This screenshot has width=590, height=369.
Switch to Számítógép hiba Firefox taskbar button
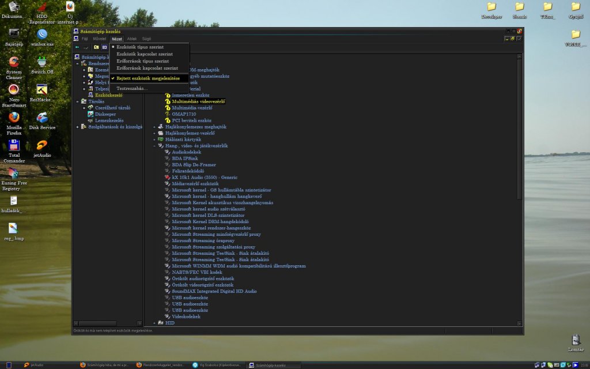[105, 365]
